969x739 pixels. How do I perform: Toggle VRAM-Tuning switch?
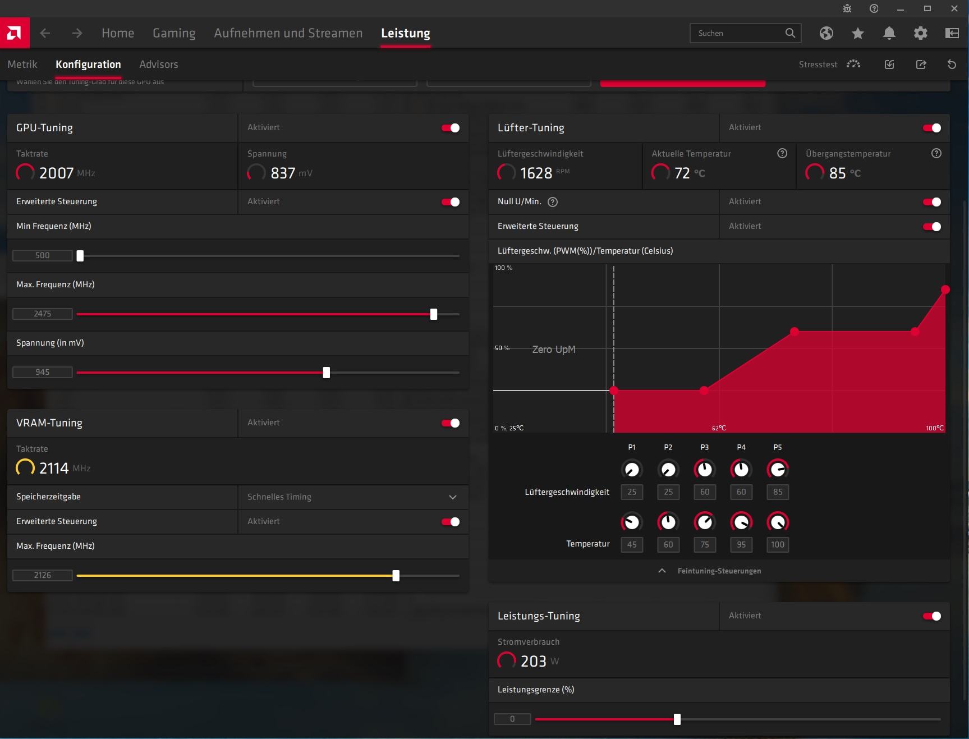coord(451,423)
